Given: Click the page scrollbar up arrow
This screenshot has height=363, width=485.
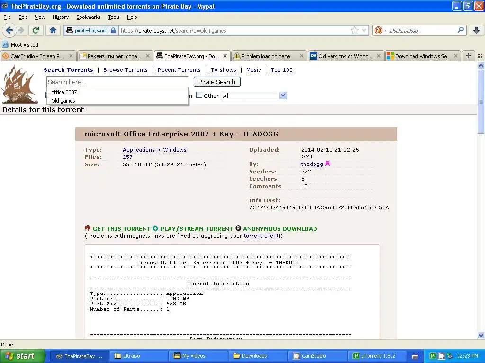Looking at the screenshot, I should (481, 65).
